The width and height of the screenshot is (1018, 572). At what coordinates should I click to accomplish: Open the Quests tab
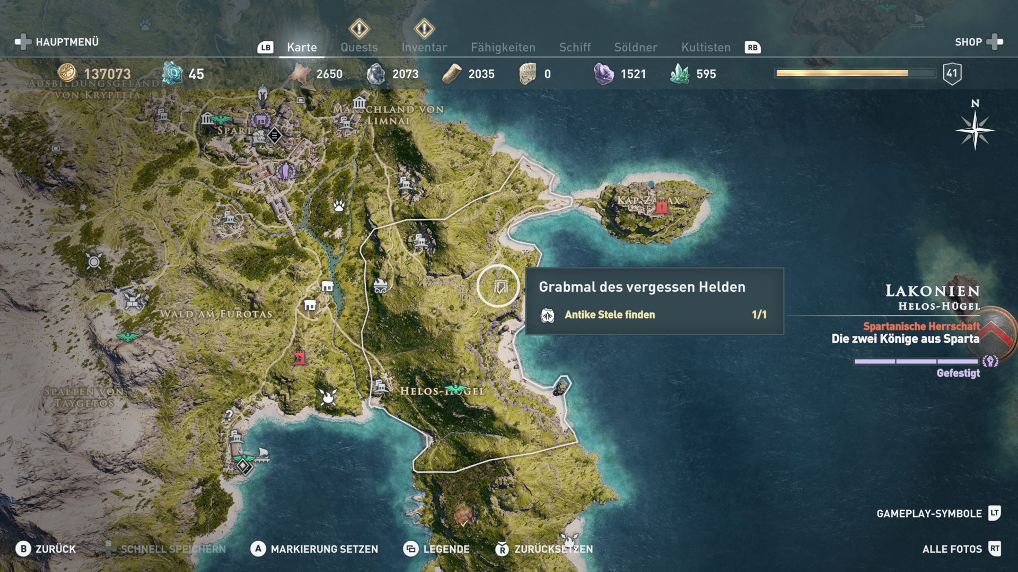click(359, 47)
